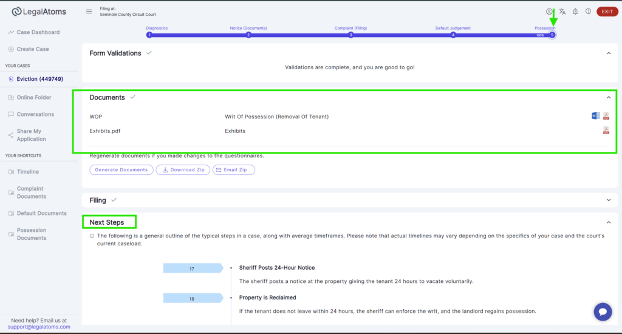Jump to step 3 Complaint (Filing)
The width and height of the screenshot is (622, 334).
point(350,35)
